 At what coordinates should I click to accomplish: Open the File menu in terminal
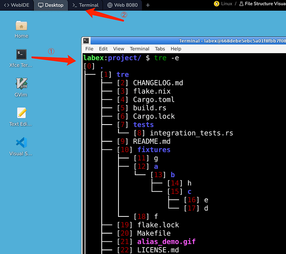click(x=89, y=49)
